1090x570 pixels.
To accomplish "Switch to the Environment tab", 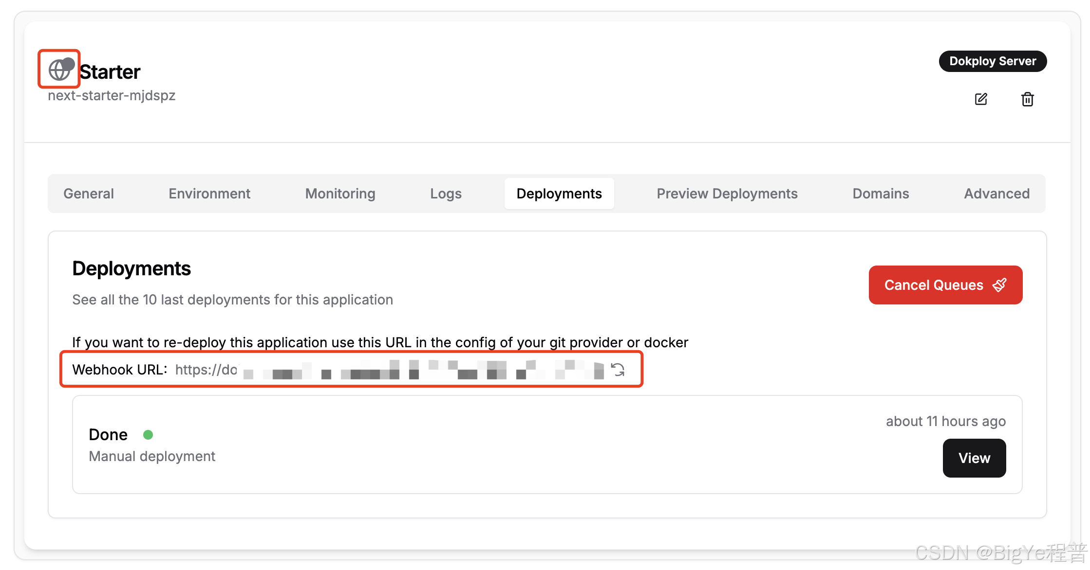I will coord(209,194).
